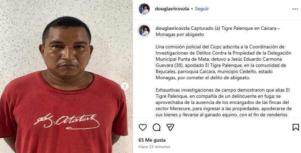Open douglasricovzla username at caption start

pyautogui.click(x=173, y=28)
